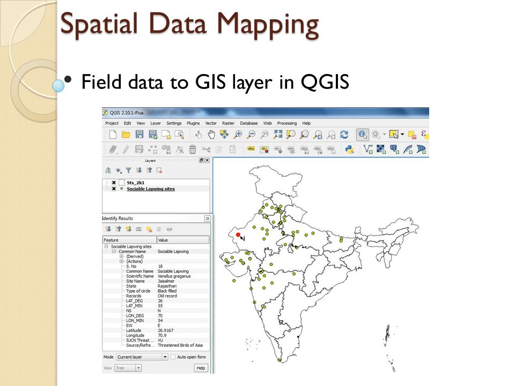
Task: Collapse the Sociable Lapwing sites node in results
Action: tap(106, 247)
